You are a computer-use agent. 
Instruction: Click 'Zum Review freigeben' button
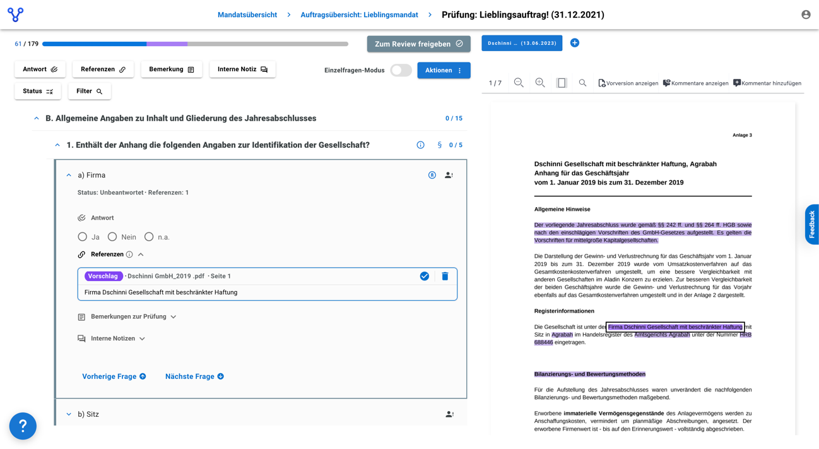point(418,44)
